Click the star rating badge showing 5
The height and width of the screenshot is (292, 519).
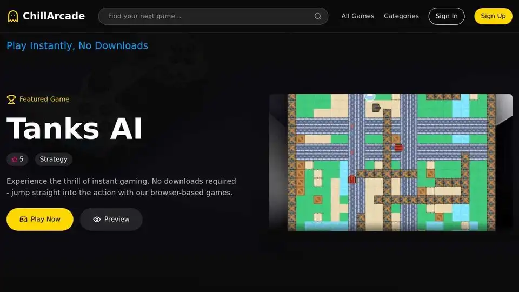17,159
